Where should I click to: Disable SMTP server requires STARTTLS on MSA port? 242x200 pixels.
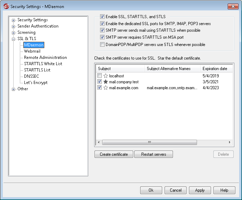tap(102, 37)
